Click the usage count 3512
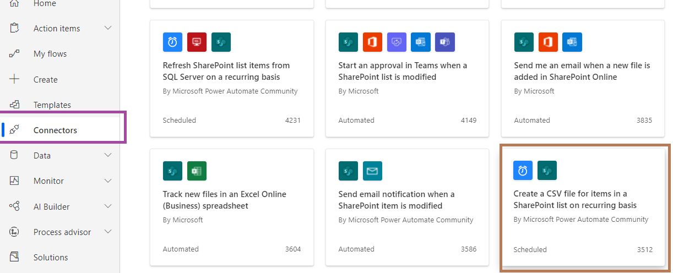The width and height of the screenshot is (673, 273). 645,249
